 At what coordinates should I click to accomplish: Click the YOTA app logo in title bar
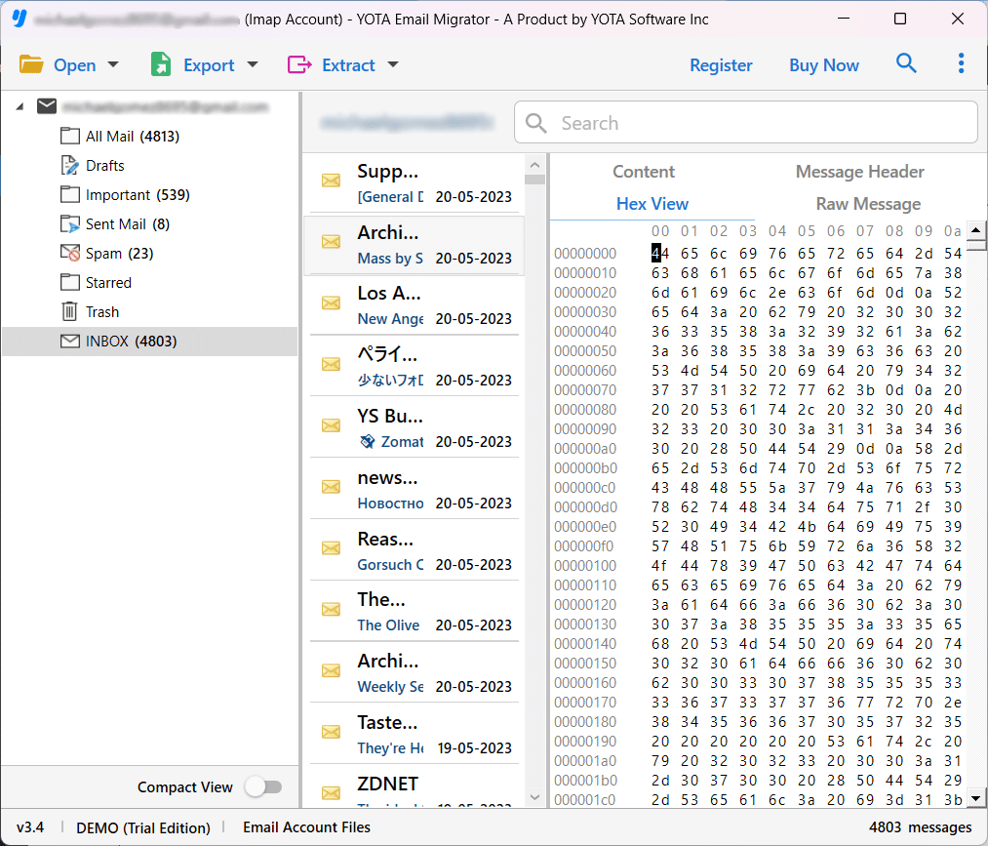(x=20, y=19)
